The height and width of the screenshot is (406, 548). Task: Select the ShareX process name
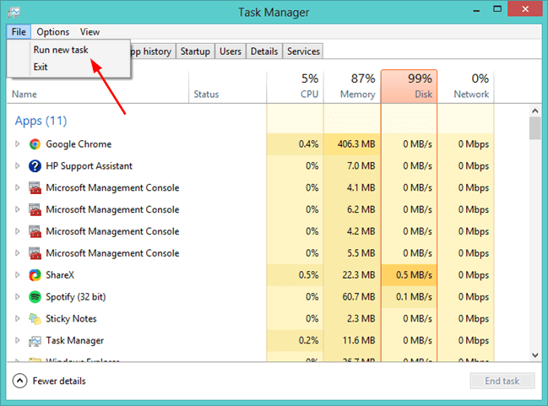click(x=60, y=275)
